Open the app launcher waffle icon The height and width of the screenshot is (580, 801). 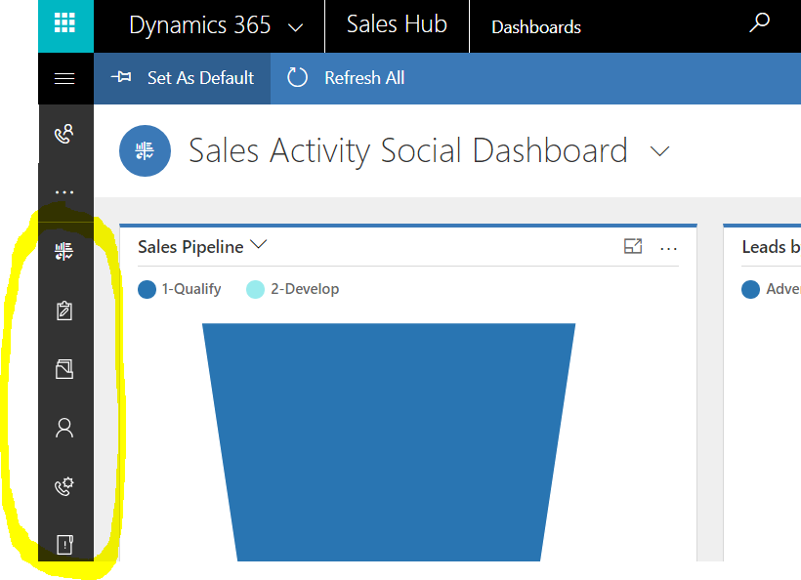tap(64, 23)
